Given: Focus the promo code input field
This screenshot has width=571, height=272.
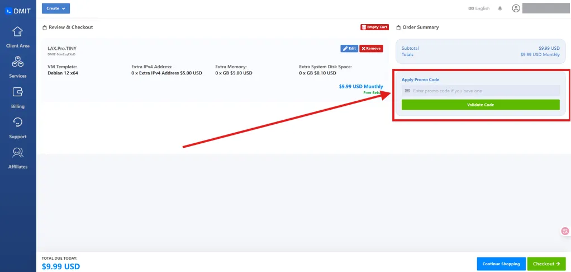Looking at the screenshot, I should click(x=480, y=91).
